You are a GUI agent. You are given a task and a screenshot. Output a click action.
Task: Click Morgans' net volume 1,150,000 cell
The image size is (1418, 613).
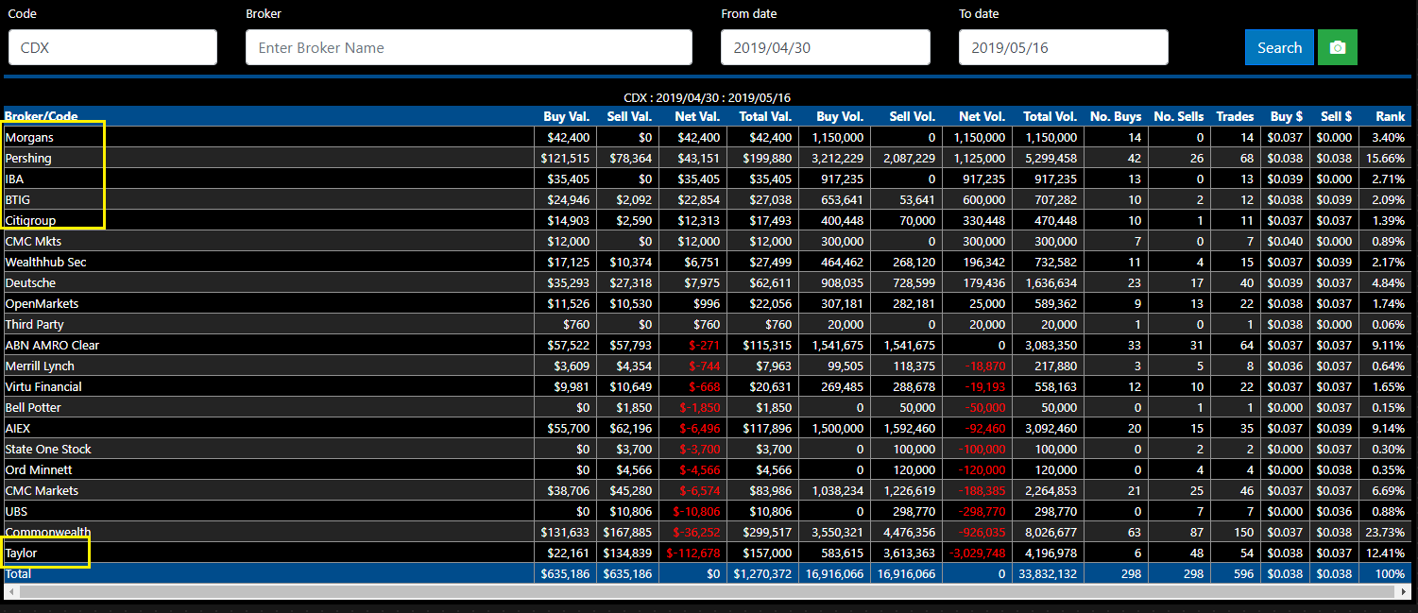click(x=977, y=137)
